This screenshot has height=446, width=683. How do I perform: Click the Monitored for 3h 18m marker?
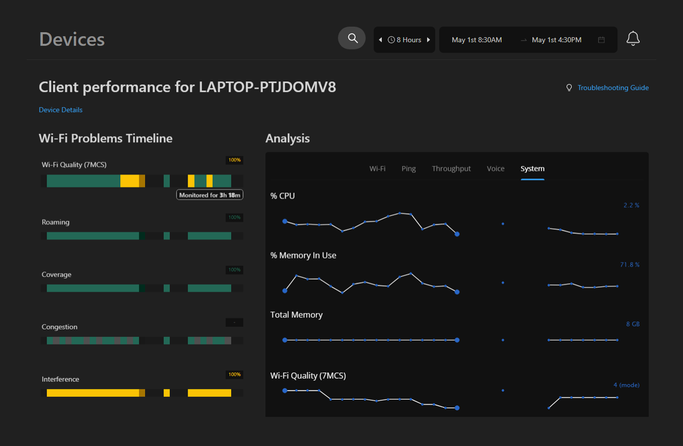point(210,195)
